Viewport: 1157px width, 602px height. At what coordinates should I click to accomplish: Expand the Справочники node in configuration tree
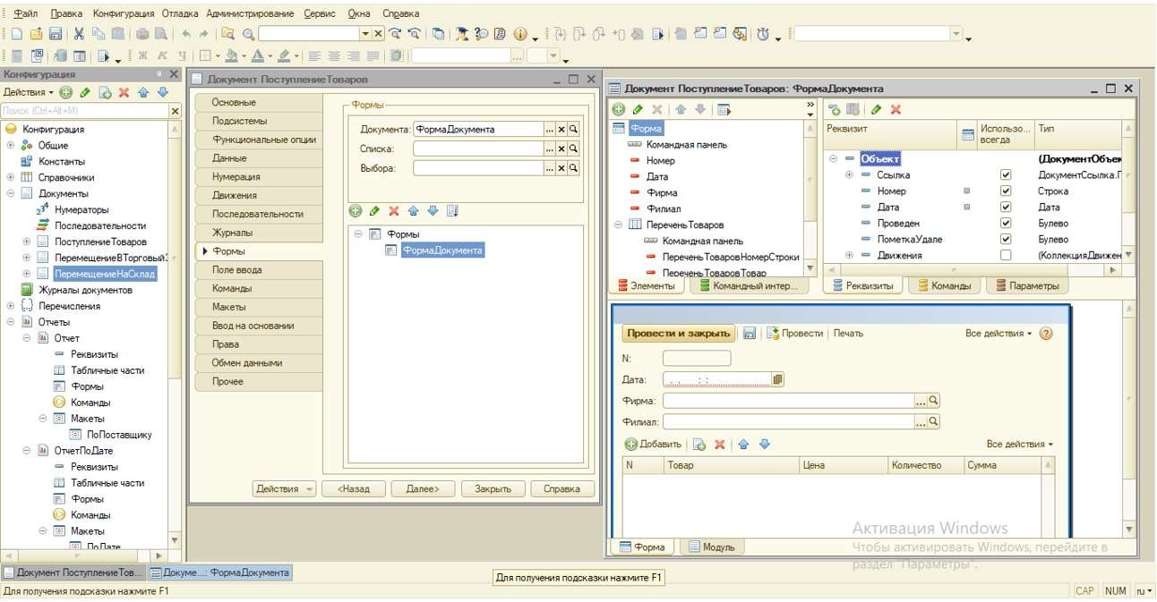(11, 177)
